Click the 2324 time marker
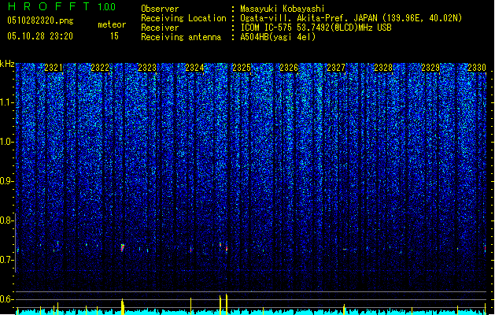495x315 pixels. click(x=194, y=68)
